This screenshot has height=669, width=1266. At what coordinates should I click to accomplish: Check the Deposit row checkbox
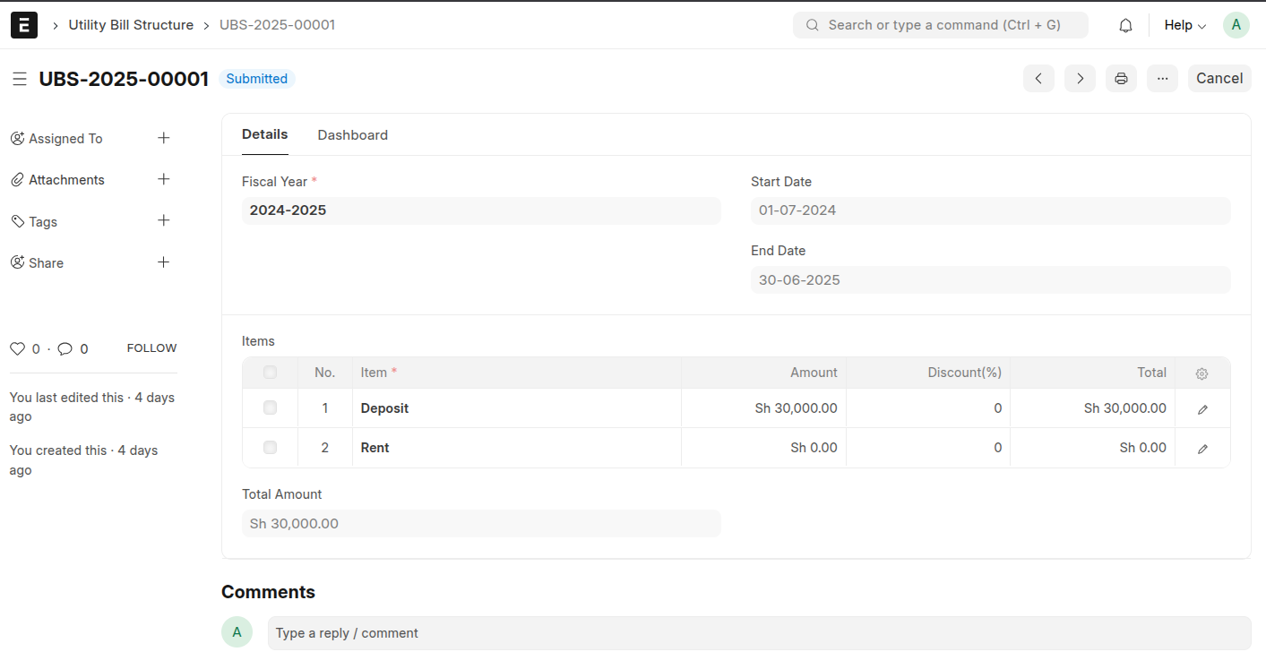(x=270, y=407)
